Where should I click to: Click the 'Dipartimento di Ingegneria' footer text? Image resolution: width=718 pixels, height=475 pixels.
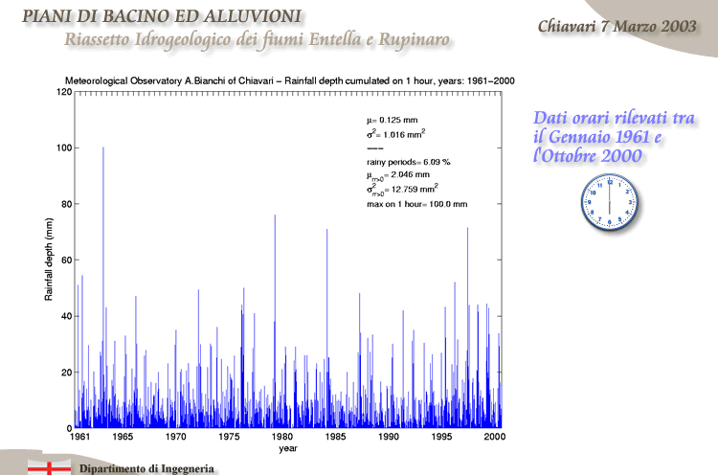(146, 468)
